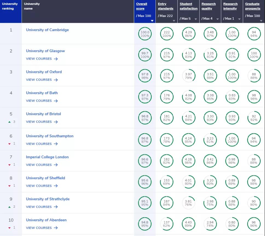Click the Research quality sort arrow
The width and height of the screenshot is (265, 236).
point(218,19)
